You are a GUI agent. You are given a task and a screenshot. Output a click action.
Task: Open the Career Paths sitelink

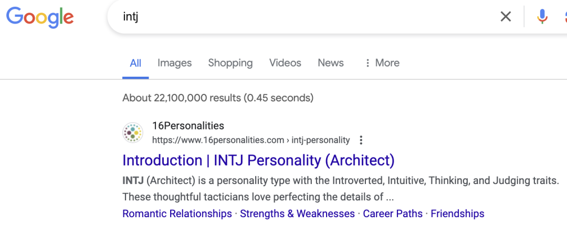[x=393, y=213]
